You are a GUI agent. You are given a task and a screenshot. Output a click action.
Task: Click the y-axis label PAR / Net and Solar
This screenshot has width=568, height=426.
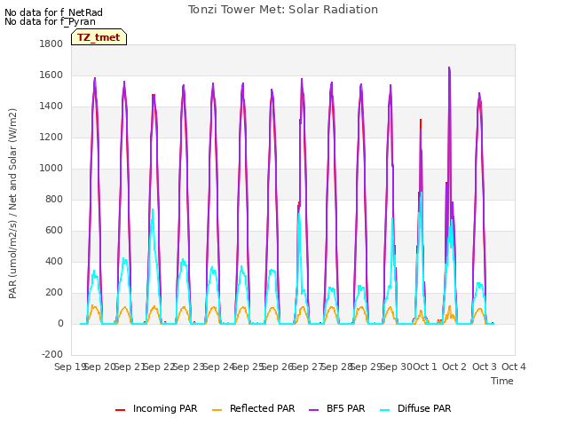coord(12,203)
